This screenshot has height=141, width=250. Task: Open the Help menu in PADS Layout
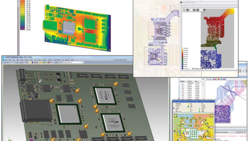[72, 60]
